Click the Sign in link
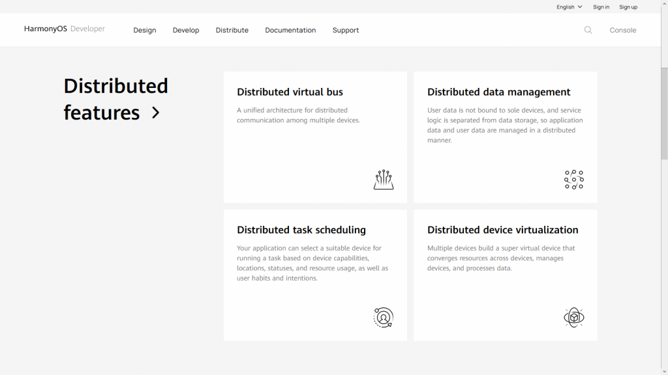This screenshot has height=375, width=668. [x=601, y=7]
